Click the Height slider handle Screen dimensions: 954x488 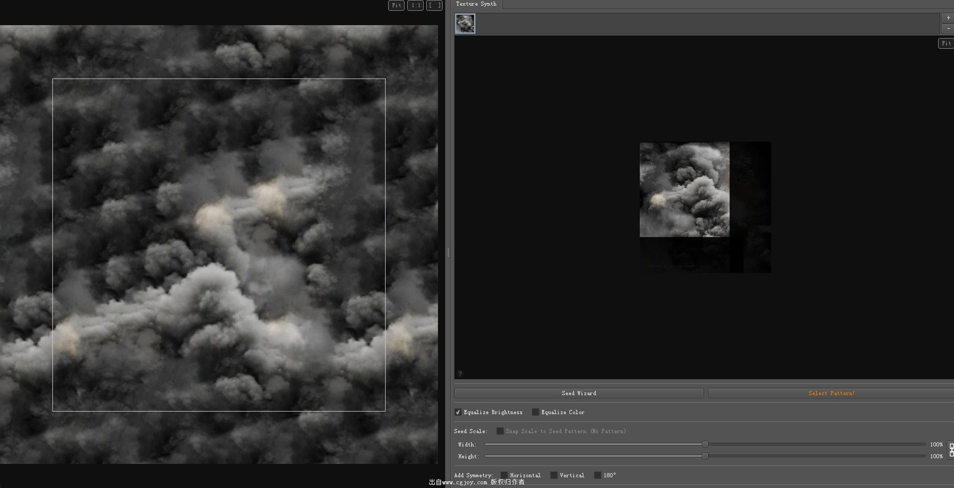coord(705,456)
